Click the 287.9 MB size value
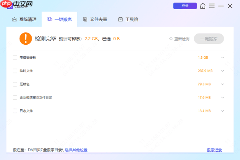Viewport: 240px width, 160px height. pyautogui.click(x=205, y=71)
